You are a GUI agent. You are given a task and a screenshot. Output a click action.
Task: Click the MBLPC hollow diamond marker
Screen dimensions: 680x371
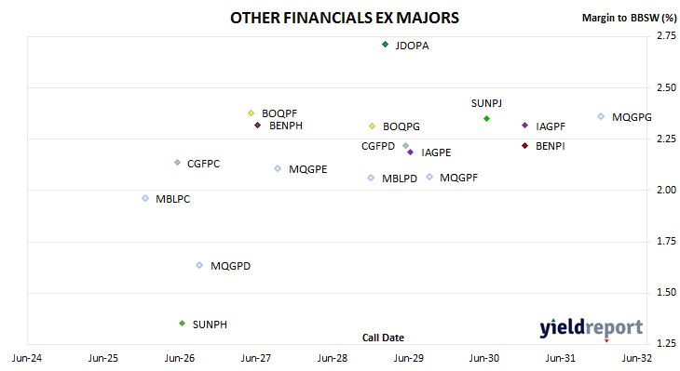click(145, 198)
